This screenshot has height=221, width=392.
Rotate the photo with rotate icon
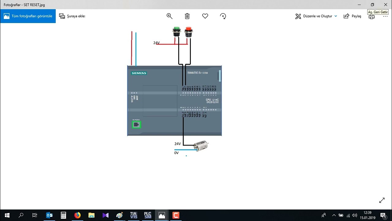(223, 16)
